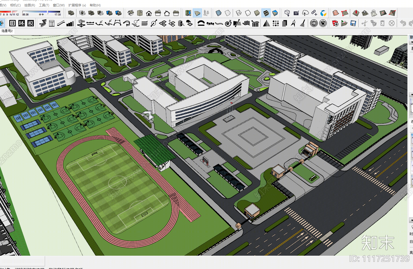Activate the Subtract solid tool

click(100, 13)
